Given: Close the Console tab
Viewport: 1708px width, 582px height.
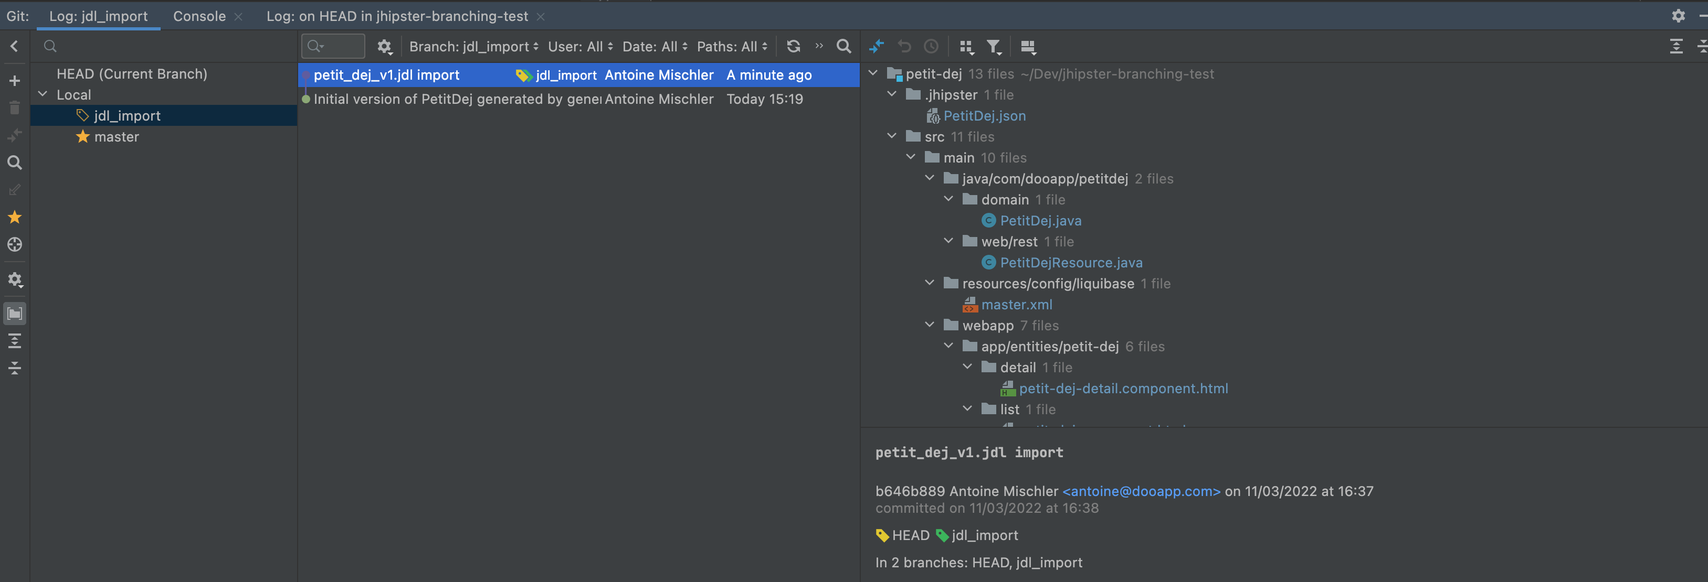Looking at the screenshot, I should 239,17.
